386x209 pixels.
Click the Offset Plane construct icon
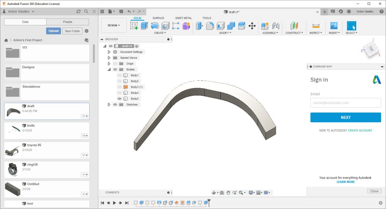pos(294,26)
